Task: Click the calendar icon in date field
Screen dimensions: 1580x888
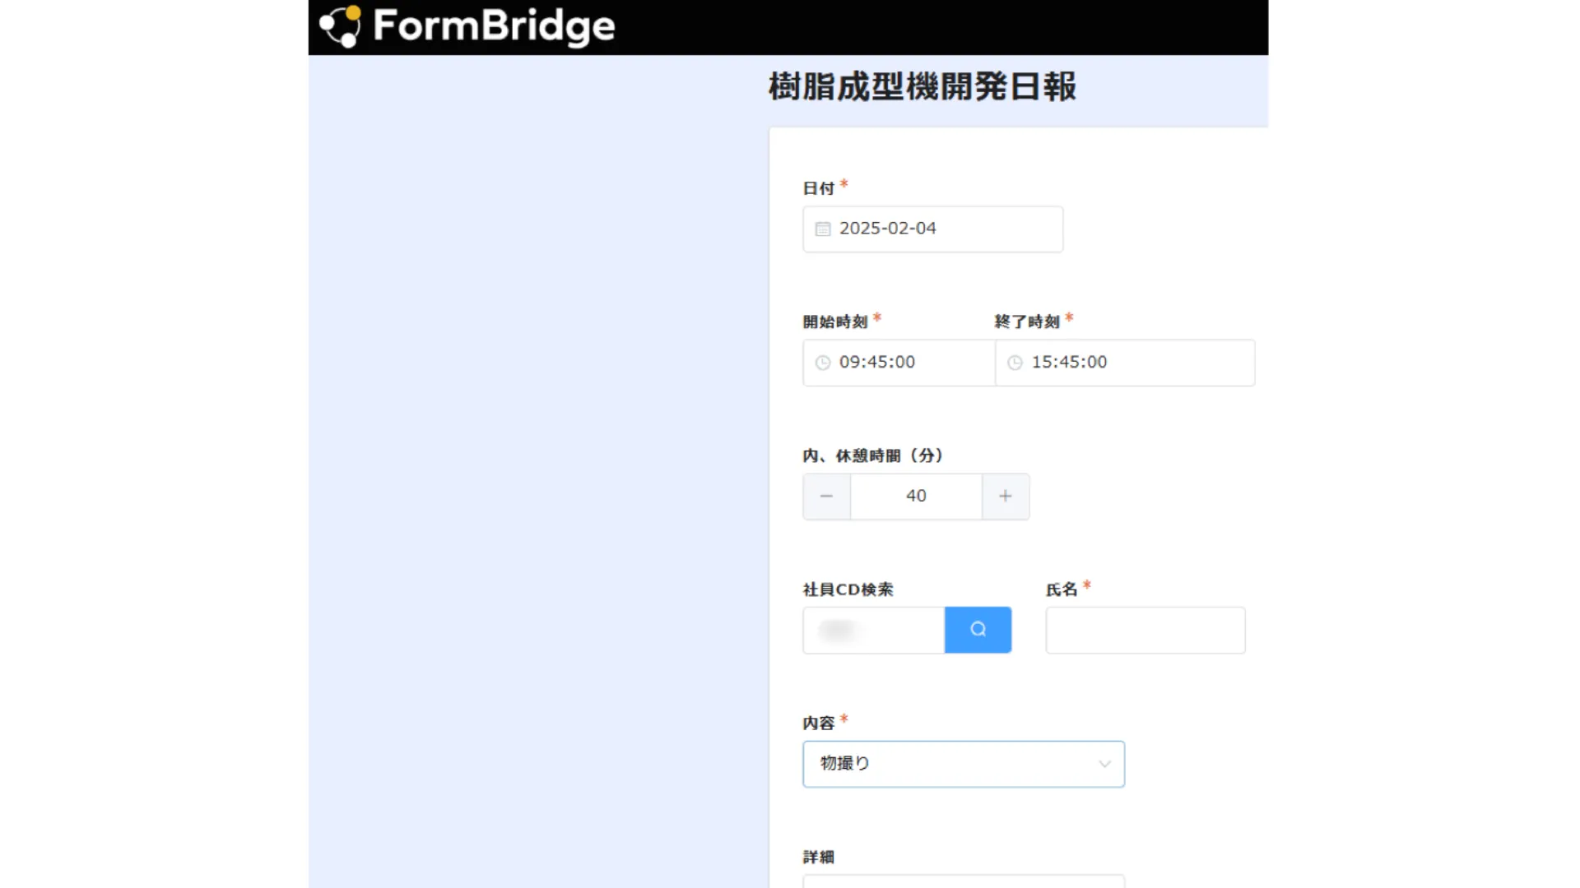Action: (823, 229)
